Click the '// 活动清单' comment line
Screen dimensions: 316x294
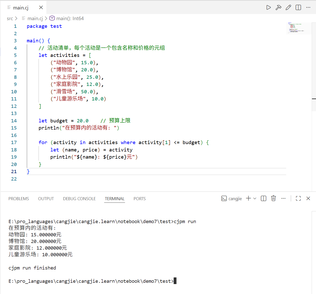[102, 48]
